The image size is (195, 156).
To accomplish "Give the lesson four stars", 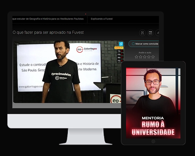I will 149,57.
